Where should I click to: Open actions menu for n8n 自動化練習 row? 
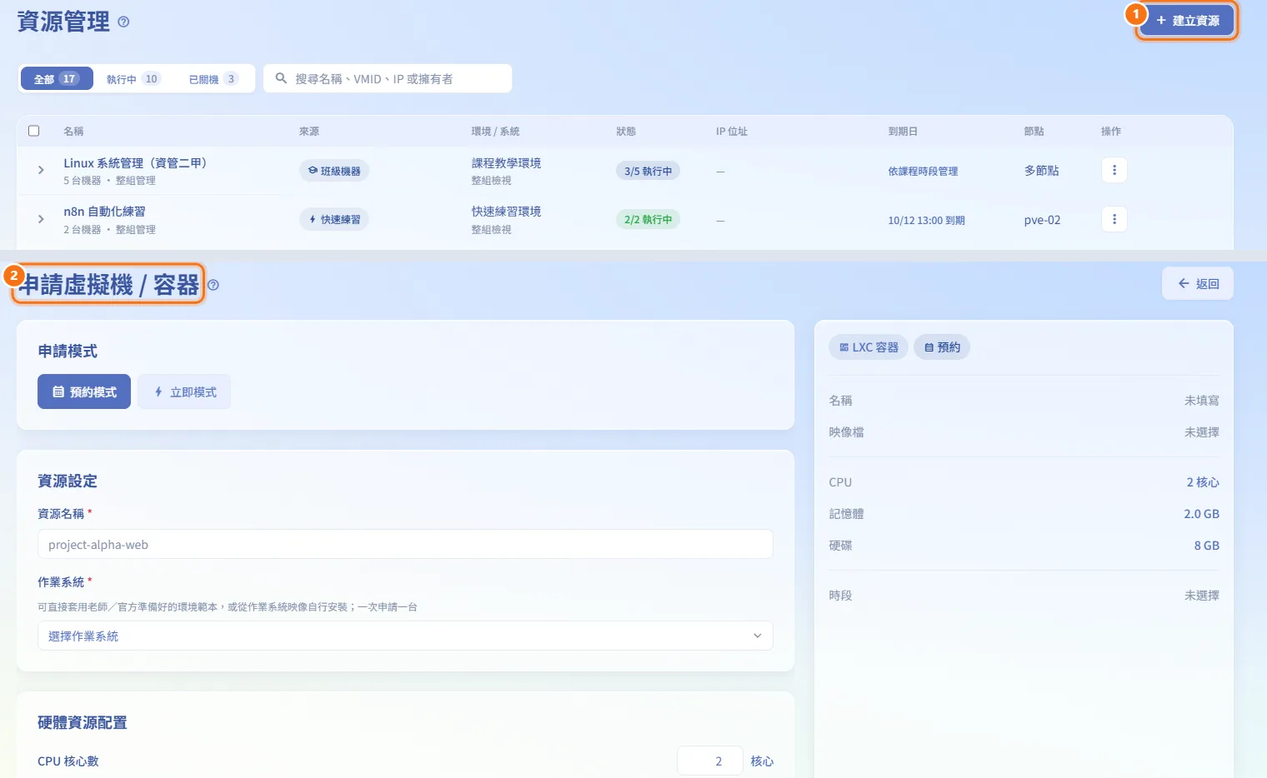1114,219
